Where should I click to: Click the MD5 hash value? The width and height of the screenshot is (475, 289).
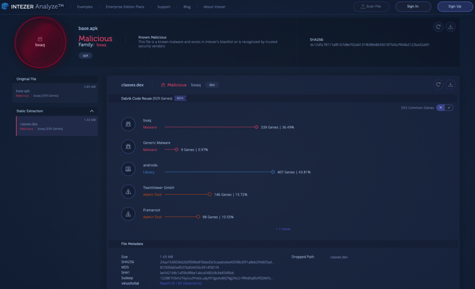(x=189, y=268)
